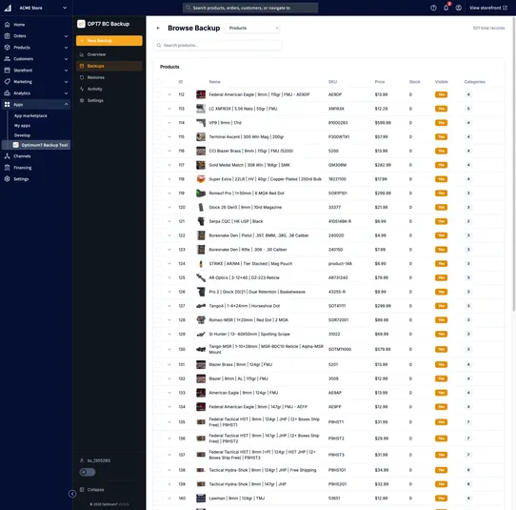Click thumbnail of VP9 9mm 17rd pistol
This screenshot has height=510, width=516.
pyautogui.click(x=201, y=123)
